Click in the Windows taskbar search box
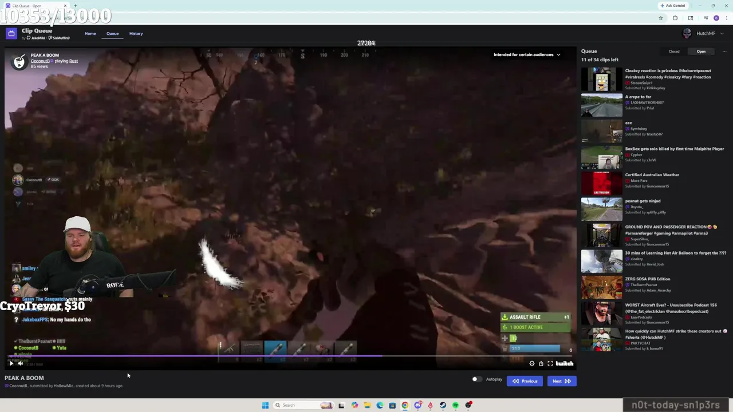This screenshot has height=412, width=733. (303, 405)
